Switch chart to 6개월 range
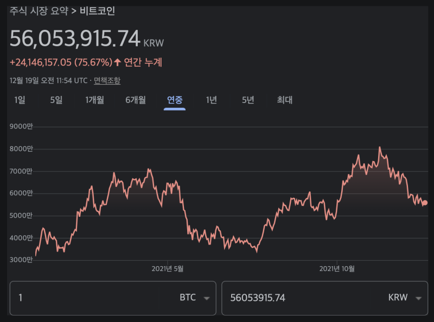434x322 pixels. coord(135,100)
